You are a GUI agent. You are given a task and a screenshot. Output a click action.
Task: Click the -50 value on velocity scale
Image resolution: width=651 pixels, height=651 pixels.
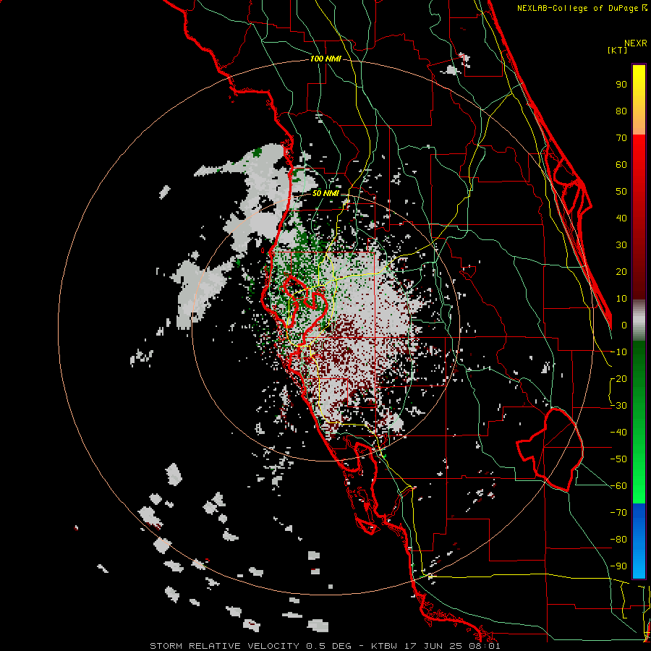pos(618,459)
